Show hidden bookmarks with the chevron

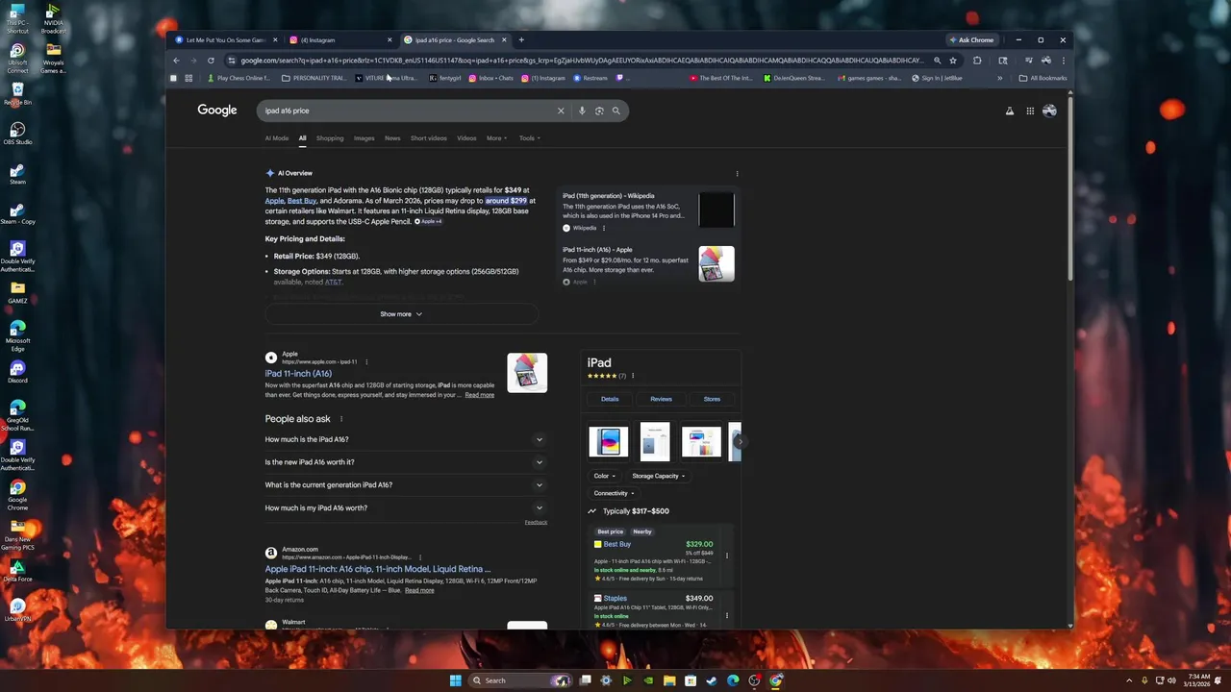[x=1000, y=78]
